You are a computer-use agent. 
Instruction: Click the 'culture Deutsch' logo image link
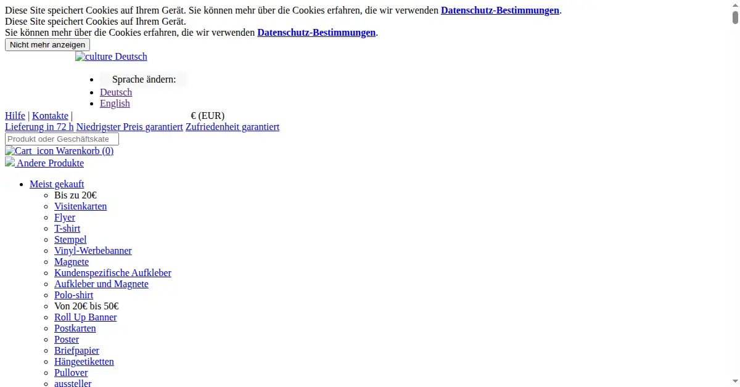pyautogui.click(x=111, y=57)
